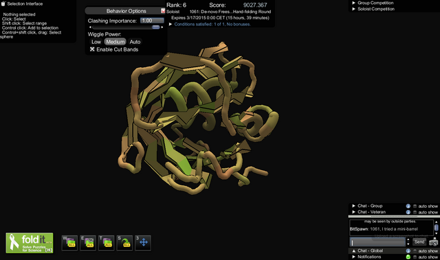Toggle auto show for Chat - Group
This screenshot has width=440, height=260.
[x=415, y=206]
